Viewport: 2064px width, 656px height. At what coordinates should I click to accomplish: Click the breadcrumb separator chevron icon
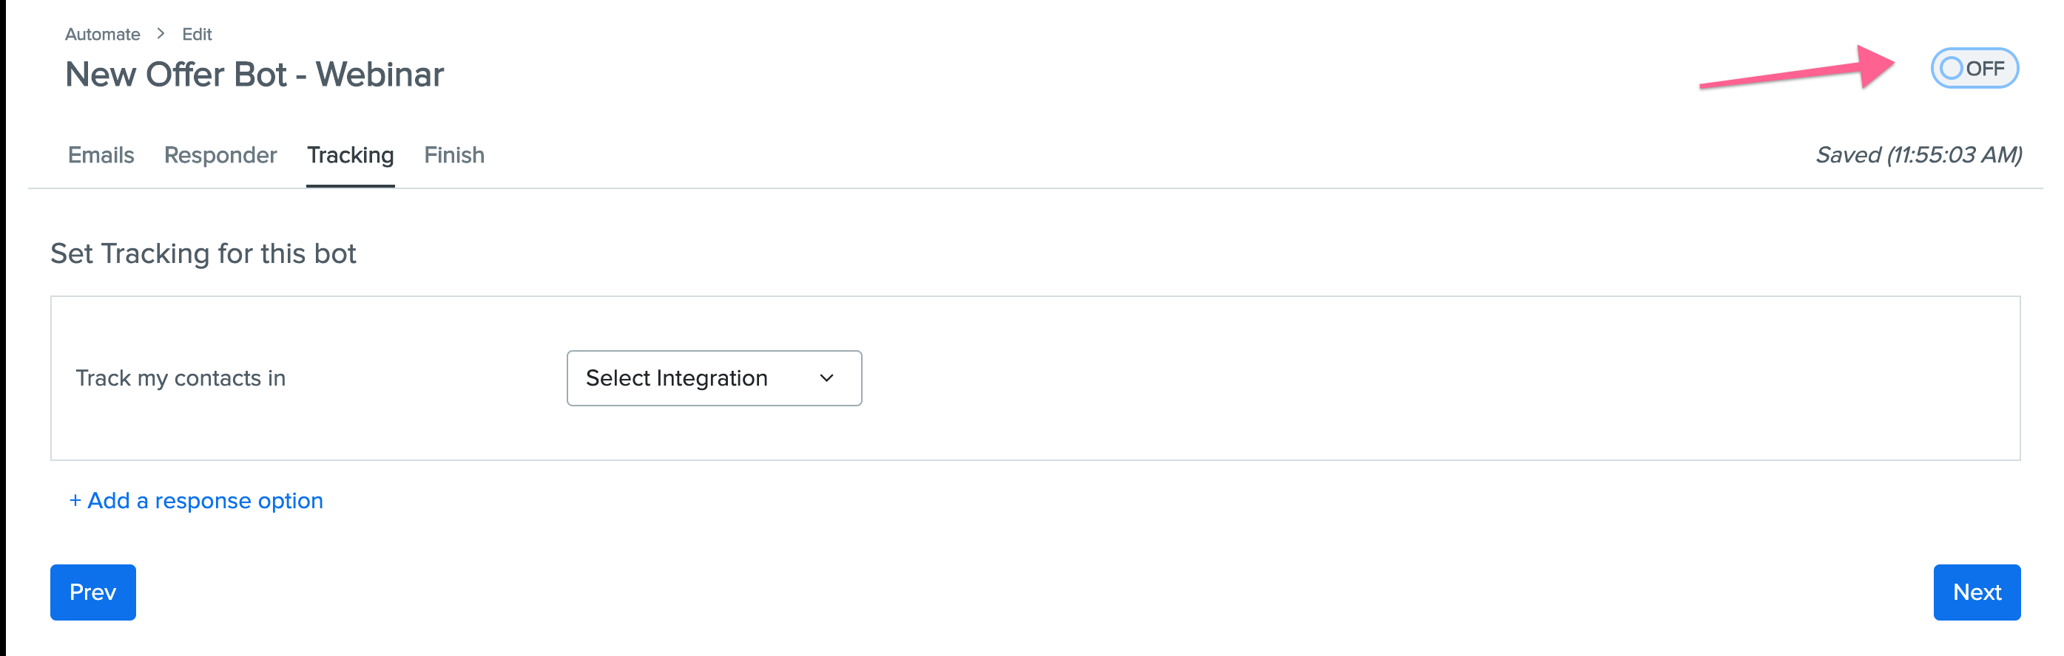click(161, 33)
